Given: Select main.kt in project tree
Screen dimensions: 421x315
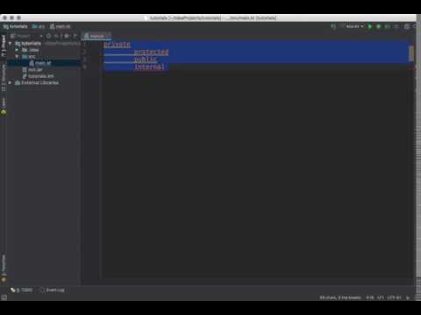Looking at the screenshot, I should 40,63.
